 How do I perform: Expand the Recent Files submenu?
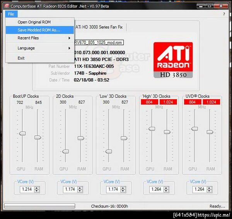tap(40, 38)
